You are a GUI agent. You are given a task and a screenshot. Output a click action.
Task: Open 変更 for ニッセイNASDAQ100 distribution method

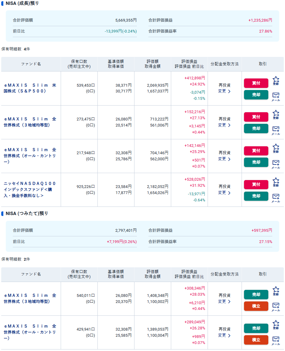[x=224, y=193]
